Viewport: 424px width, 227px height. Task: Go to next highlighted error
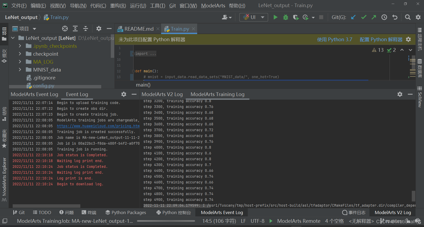pos(410,50)
